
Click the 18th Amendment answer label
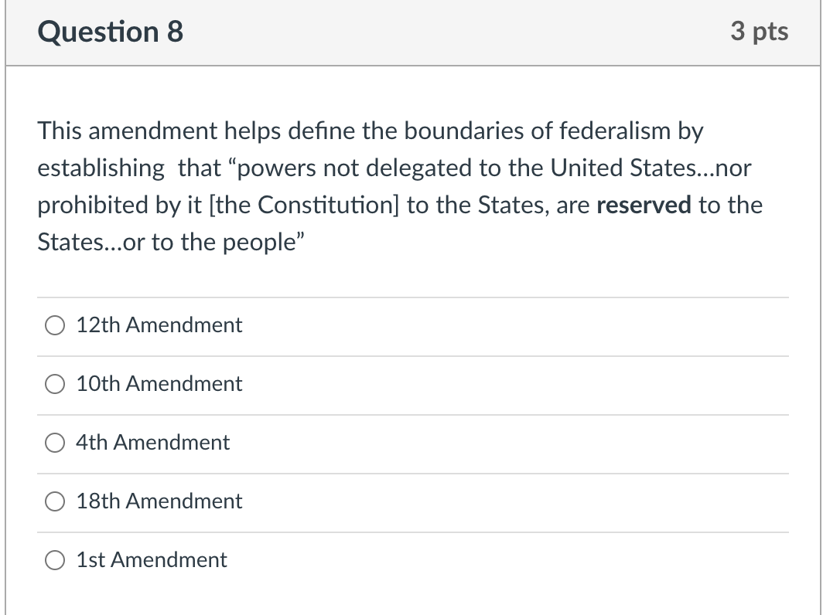click(159, 501)
